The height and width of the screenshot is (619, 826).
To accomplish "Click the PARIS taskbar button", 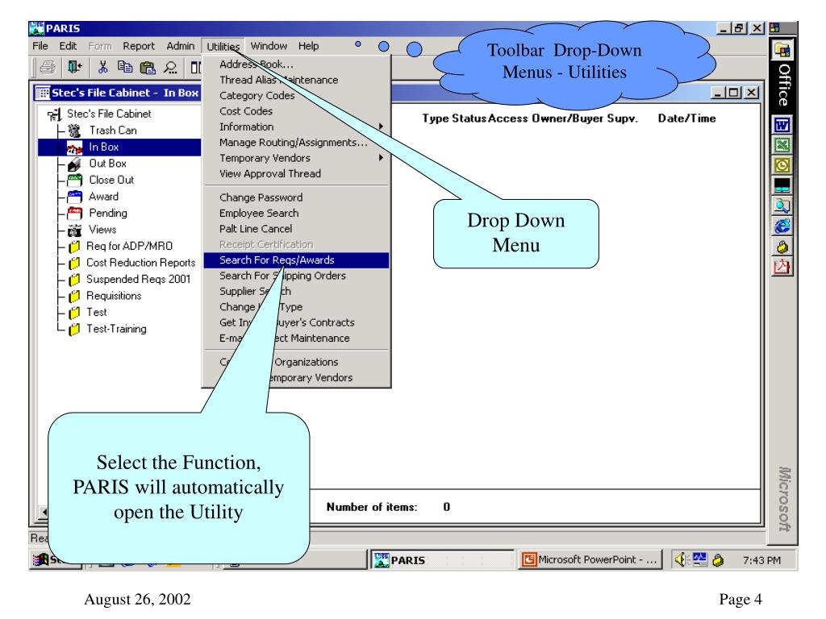I will pos(442,560).
